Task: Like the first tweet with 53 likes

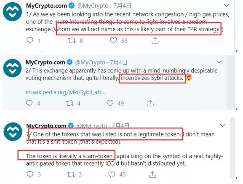Action: [x=113, y=40]
